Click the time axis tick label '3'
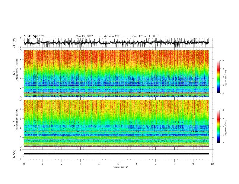 pyautogui.click(x=80, y=164)
